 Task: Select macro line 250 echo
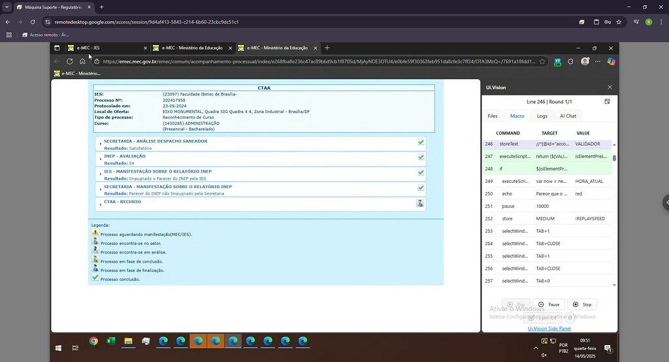(547, 194)
